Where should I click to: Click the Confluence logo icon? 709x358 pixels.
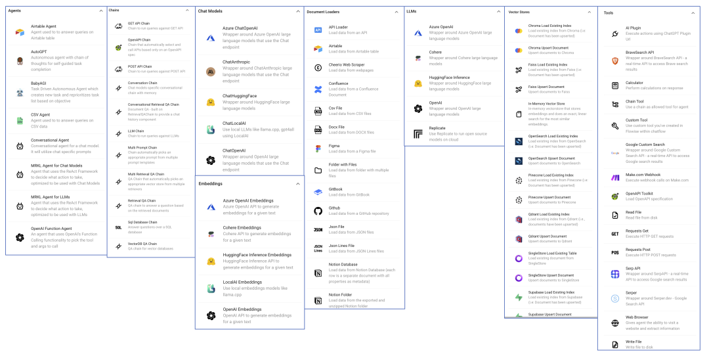[318, 89]
